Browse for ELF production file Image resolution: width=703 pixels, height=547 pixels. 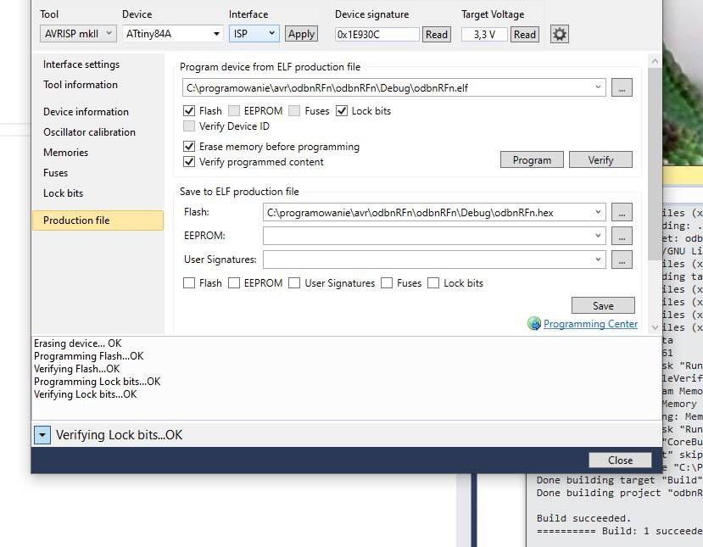[x=622, y=88]
